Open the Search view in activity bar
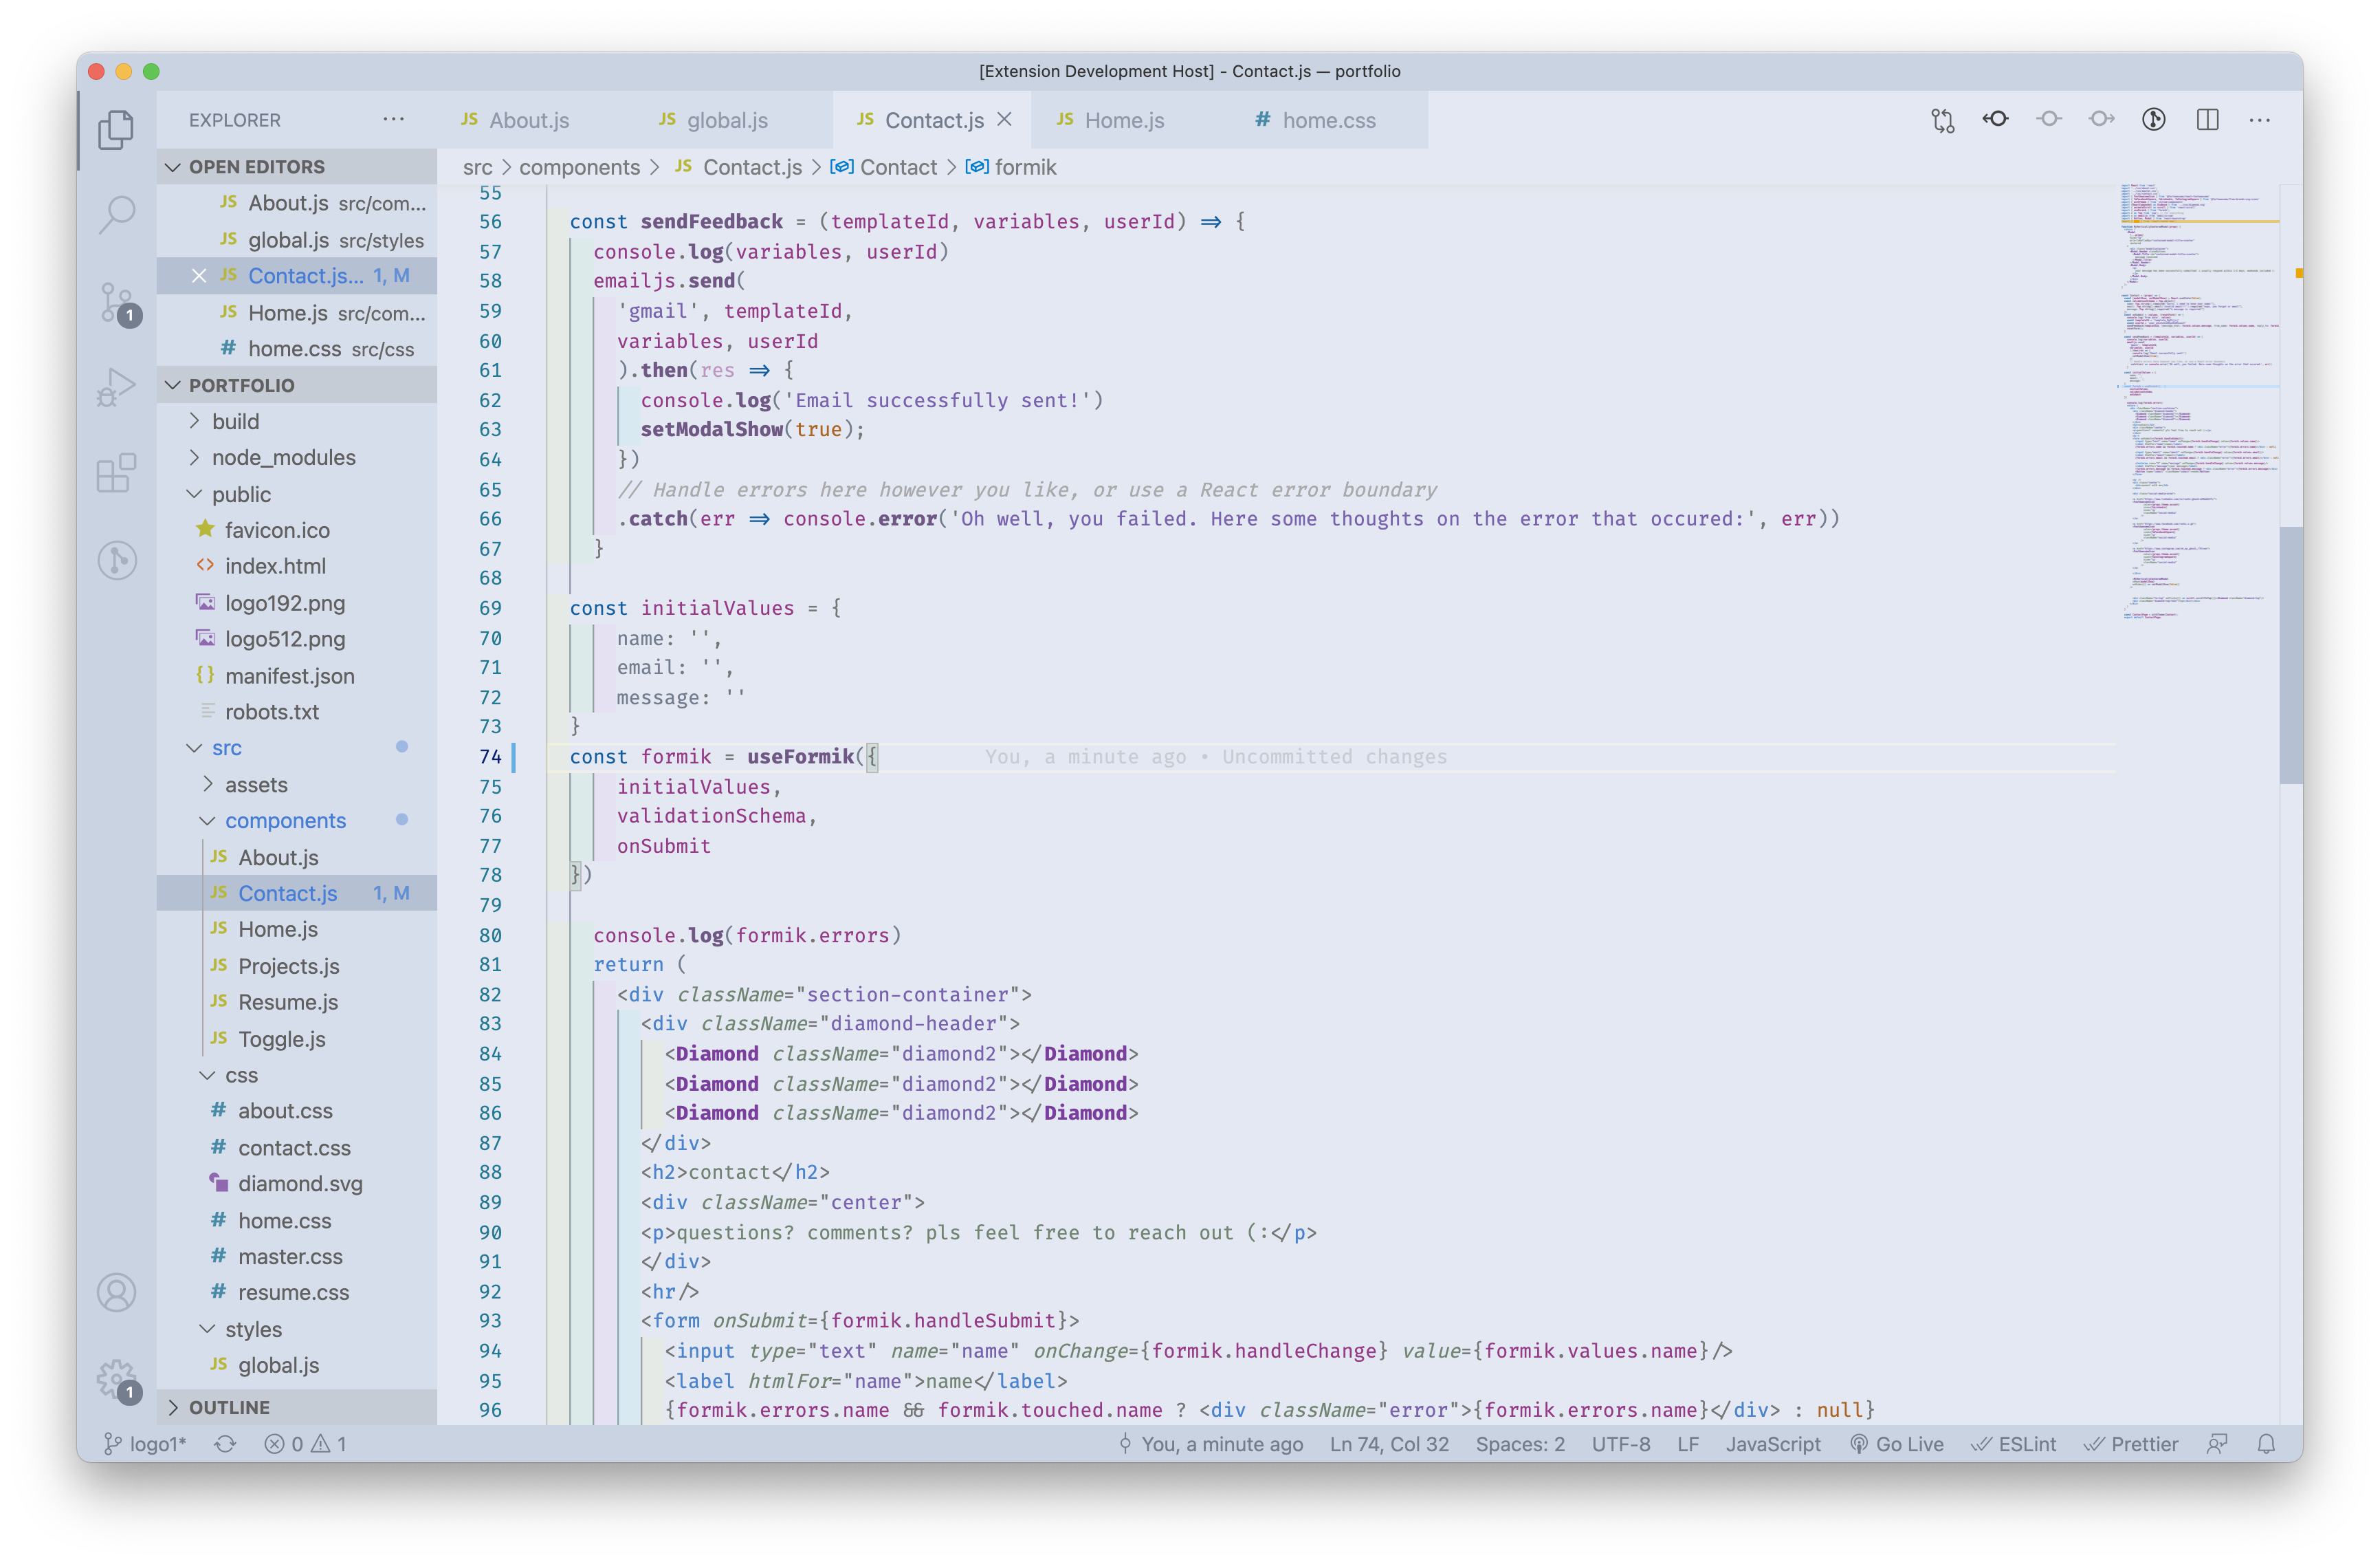Viewport: 2380px width, 1564px height. click(117, 213)
